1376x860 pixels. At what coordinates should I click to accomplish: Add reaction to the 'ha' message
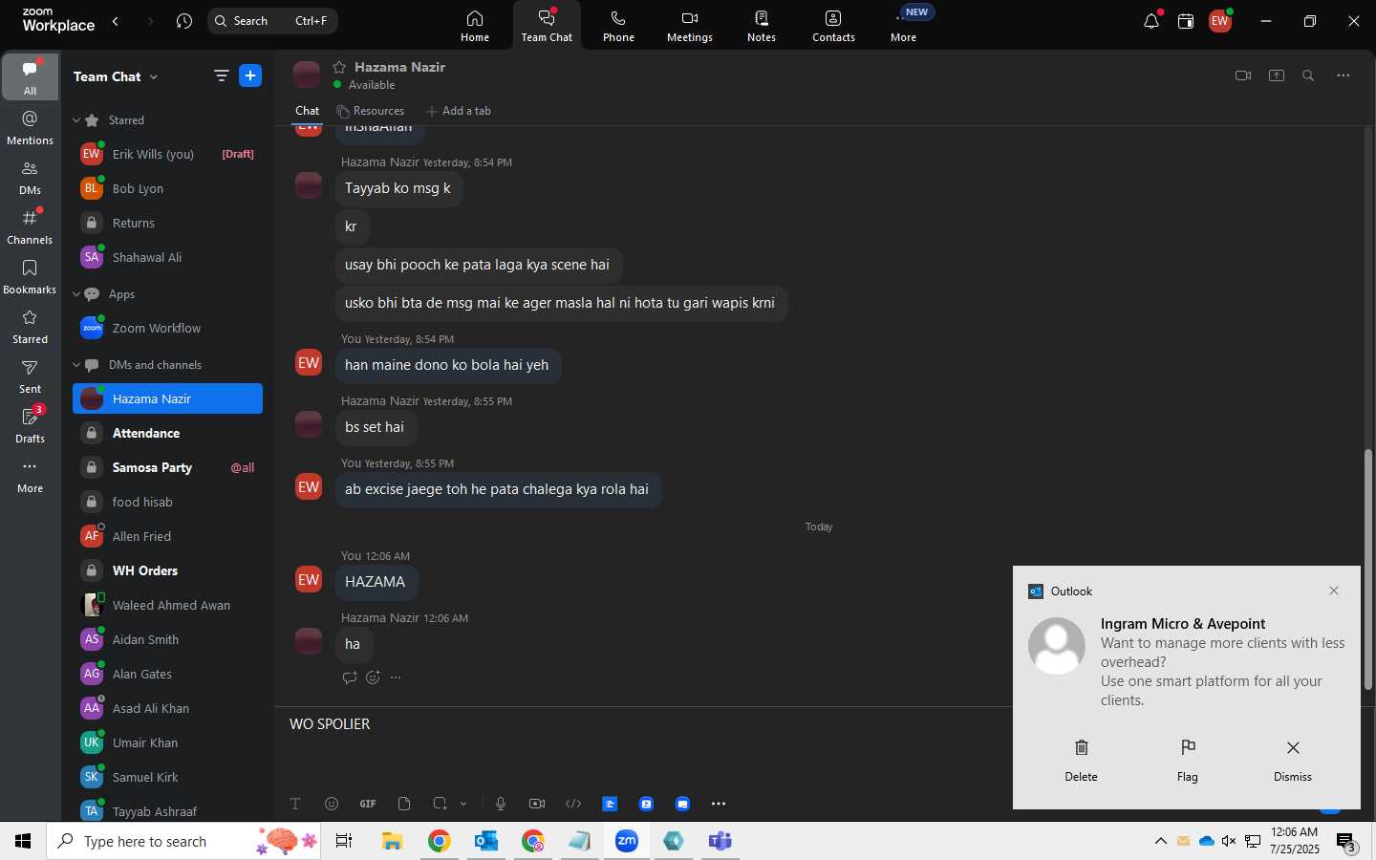[x=373, y=677]
